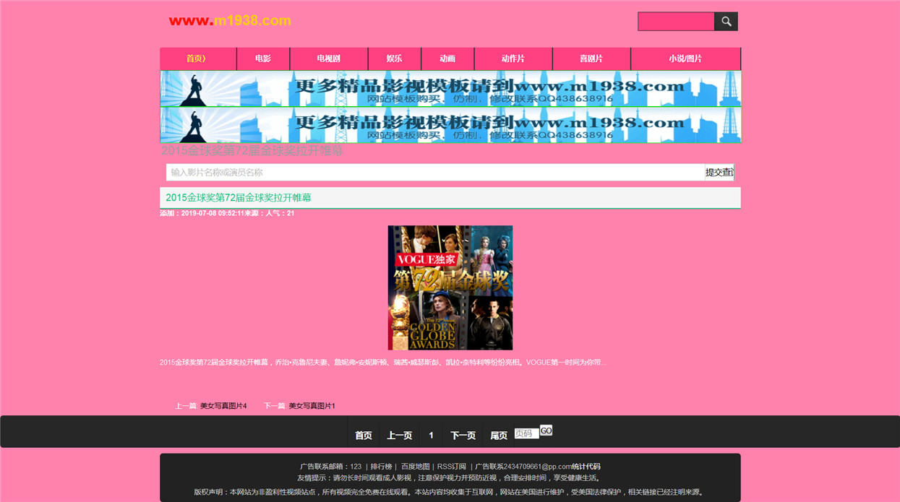Viewport: 900px width, 502px height.
Task: Click pagination 首页 button
Action: coord(364,436)
